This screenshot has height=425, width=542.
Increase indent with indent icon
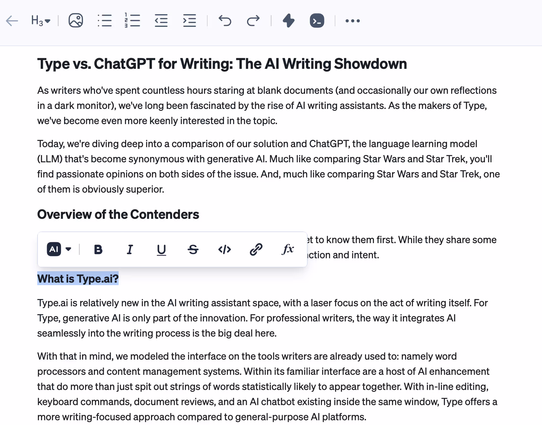pos(190,21)
